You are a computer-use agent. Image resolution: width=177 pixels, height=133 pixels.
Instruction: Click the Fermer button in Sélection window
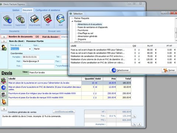point(169,70)
